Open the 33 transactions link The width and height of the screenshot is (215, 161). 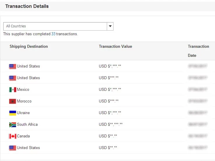[53, 34]
